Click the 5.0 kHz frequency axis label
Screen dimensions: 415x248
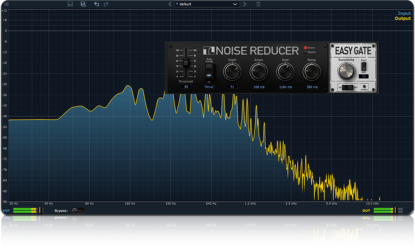[331, 203]
